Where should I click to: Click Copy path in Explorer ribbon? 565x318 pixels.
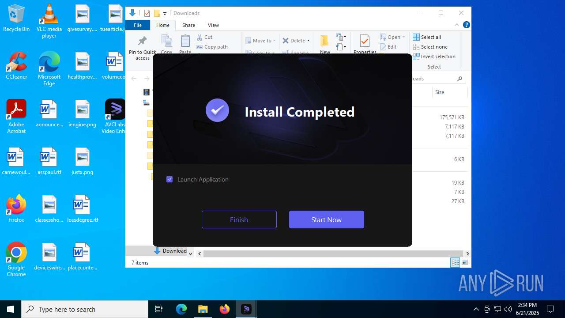click(212, 47)
